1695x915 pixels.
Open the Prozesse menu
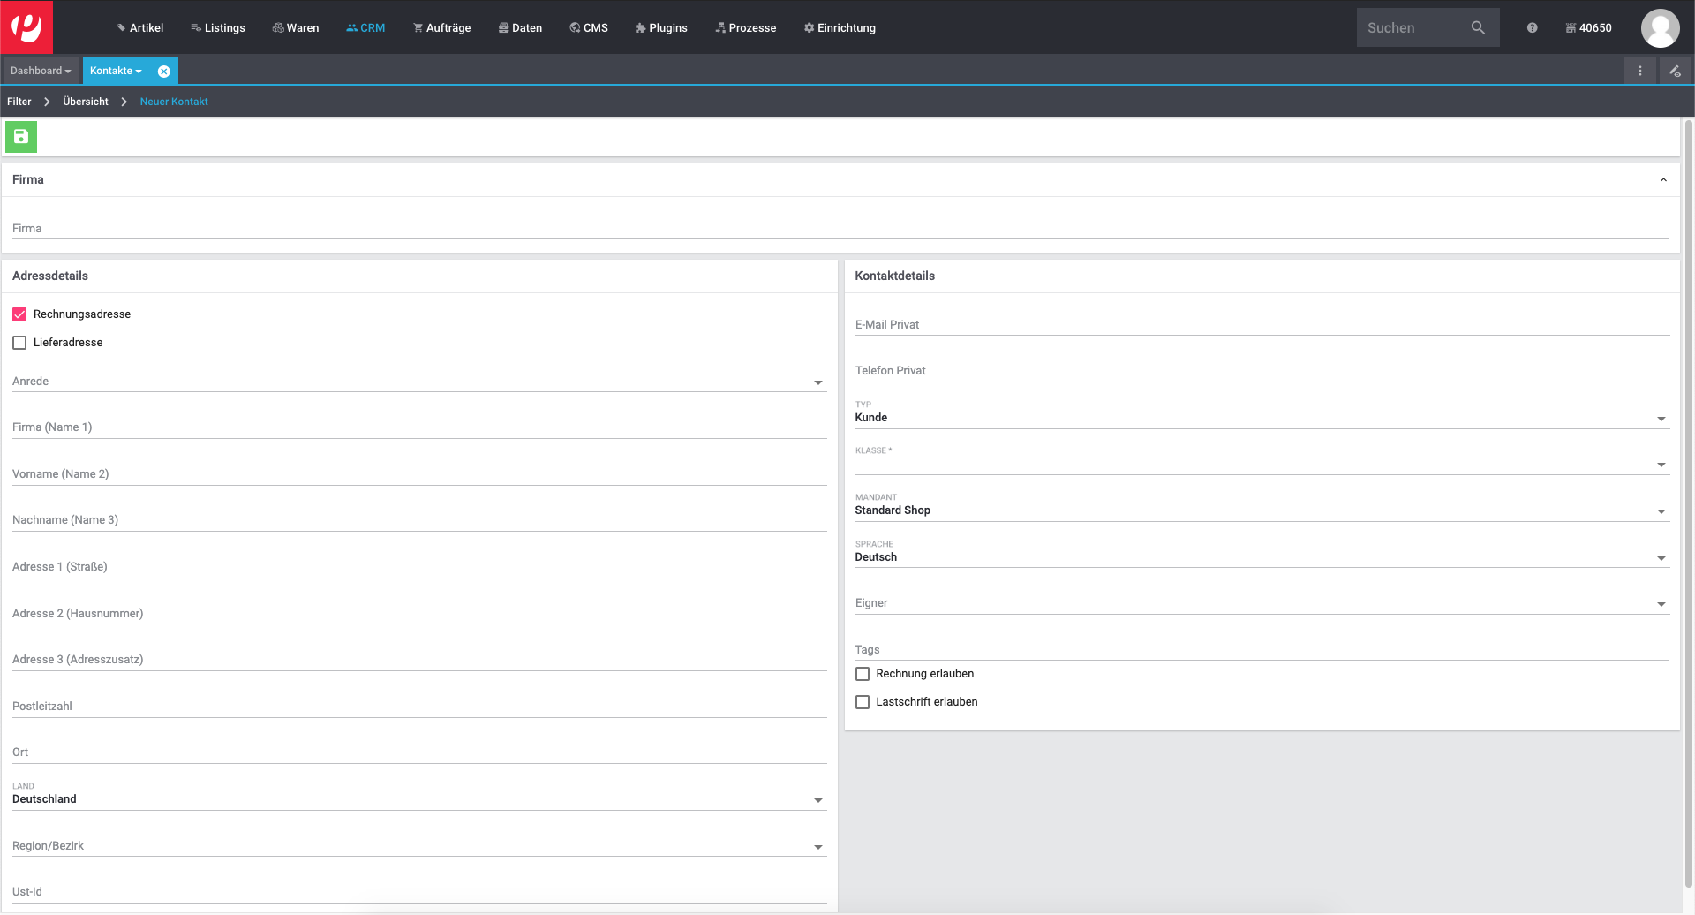tap(746, 28)
